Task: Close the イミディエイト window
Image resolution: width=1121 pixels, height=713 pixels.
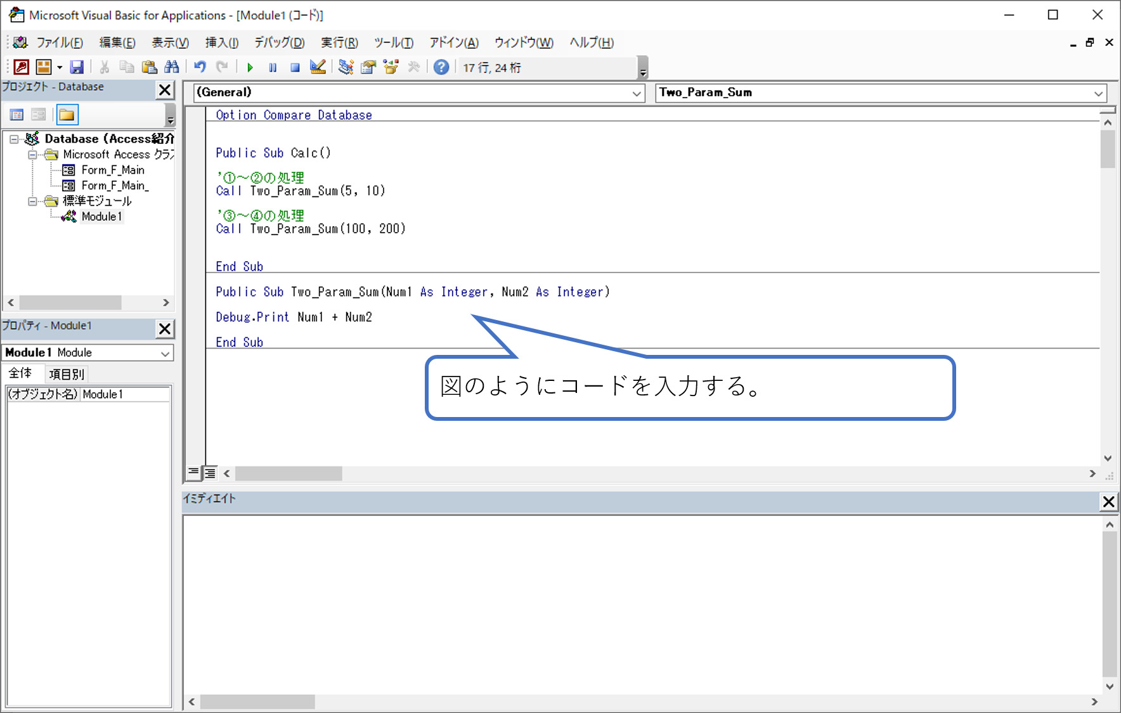Action: pyautogui.click(x=1108, y=502)
